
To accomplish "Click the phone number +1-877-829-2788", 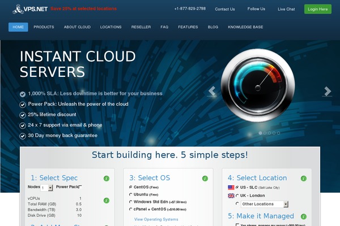I will tap(190, 8).
